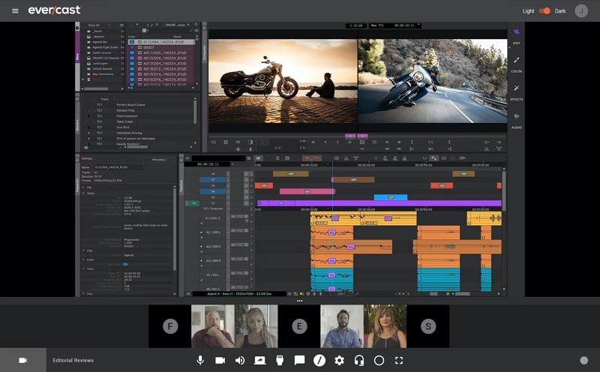Switch to the Color workspace in the right sidebar

click(x=516, y=64)
